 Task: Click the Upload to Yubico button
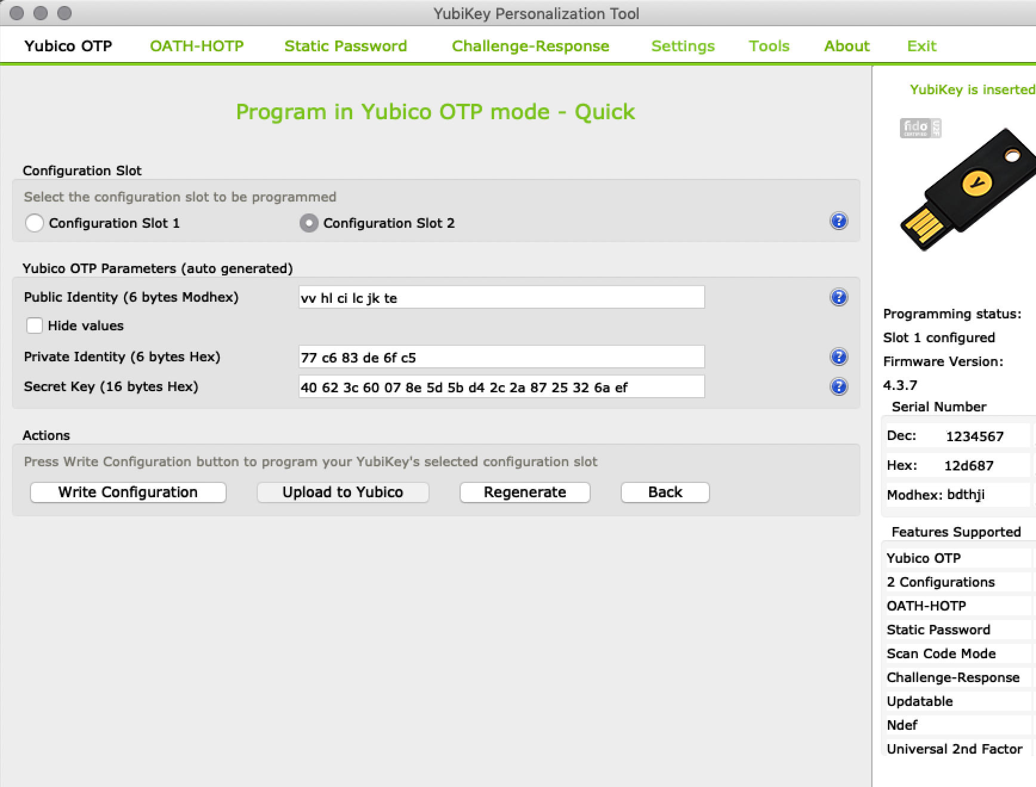click(x=343, y=492)
